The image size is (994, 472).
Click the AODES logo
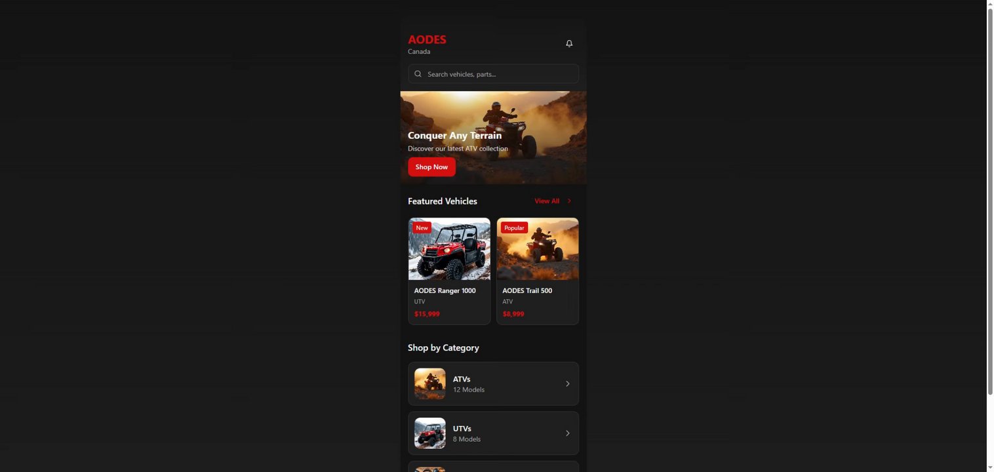(427, 39)
